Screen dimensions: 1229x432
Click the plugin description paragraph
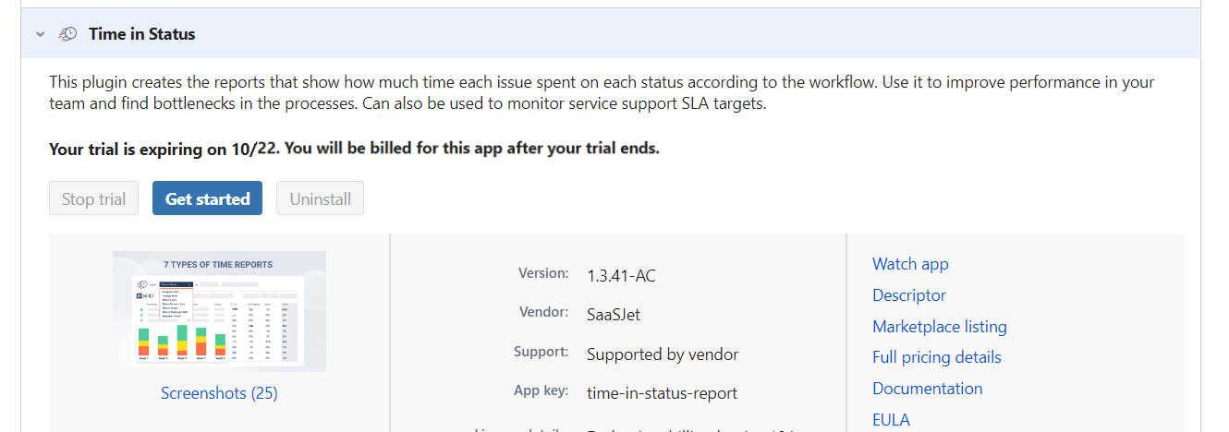602,93
